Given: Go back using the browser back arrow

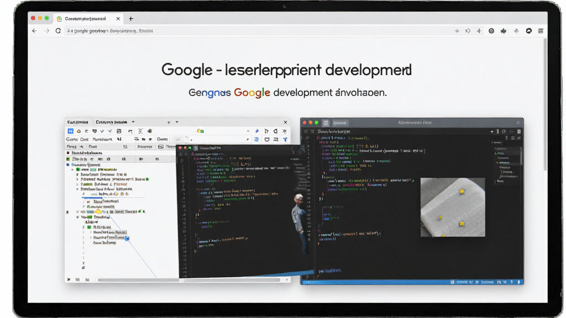Looking at the screenshot, I should tap(34, 31).
